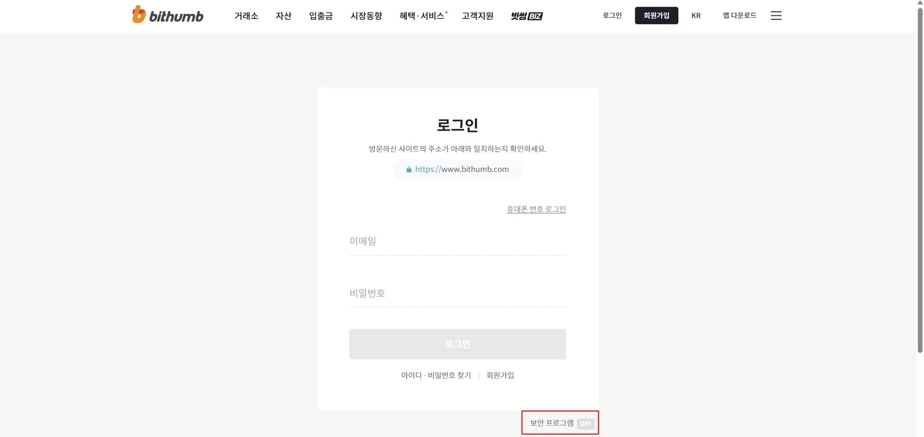The width and height of the screenshot is (924, 437).
Task: Open the 거래소 menu
Action: click(246, 16)
